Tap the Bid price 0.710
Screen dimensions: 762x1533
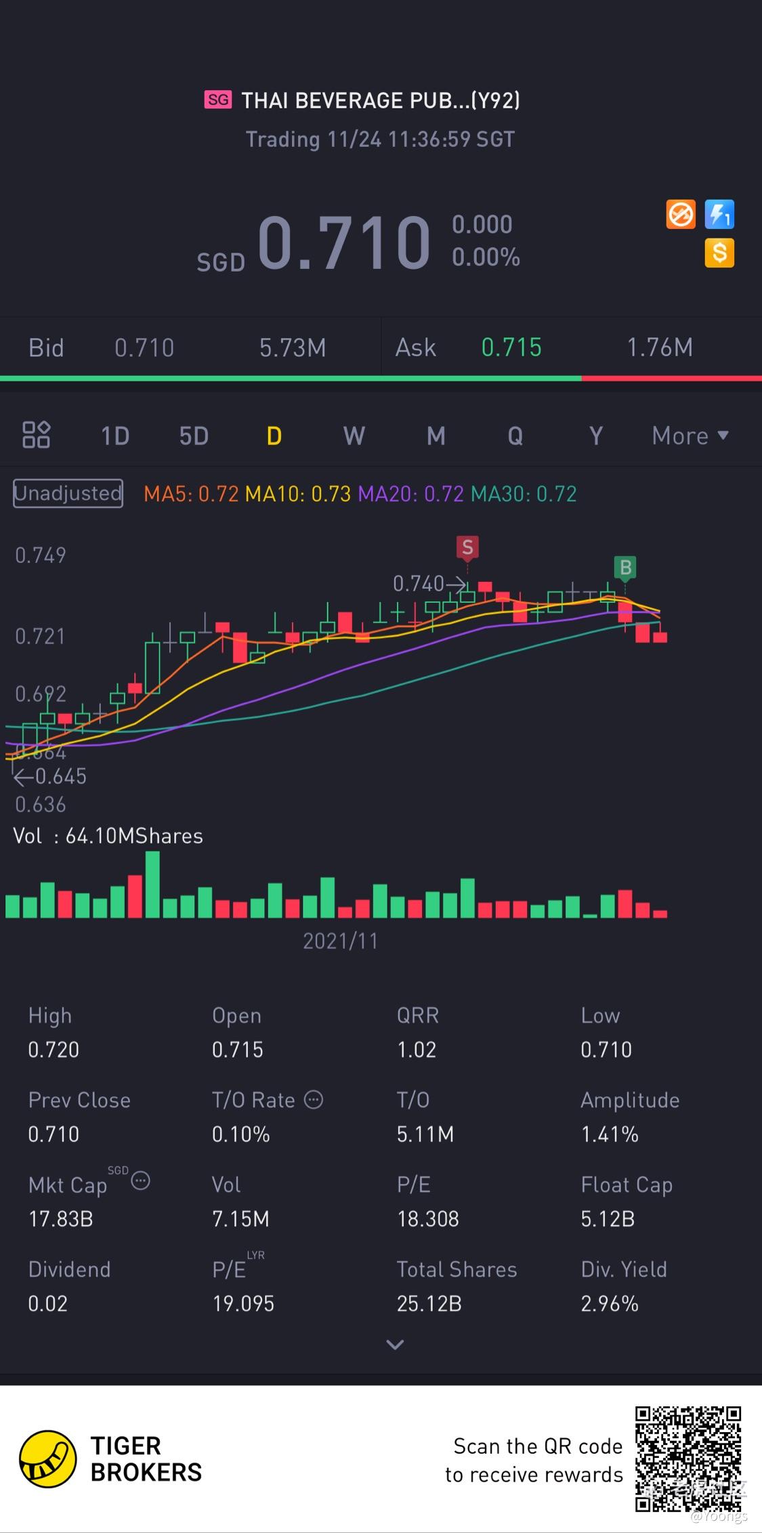click(144, 348)
